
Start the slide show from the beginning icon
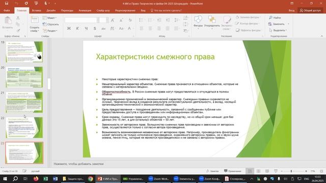[x=36, y=4]
